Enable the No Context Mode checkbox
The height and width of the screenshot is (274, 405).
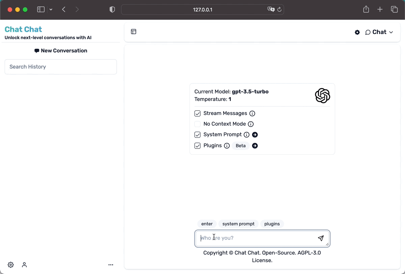pos(197,124)
